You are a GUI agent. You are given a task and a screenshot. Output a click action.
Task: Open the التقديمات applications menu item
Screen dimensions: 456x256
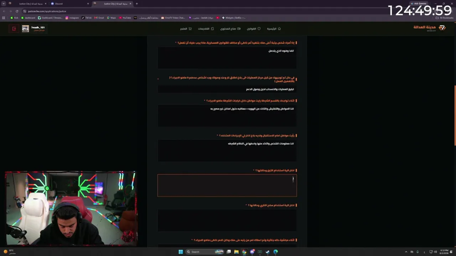[x=206, y=29]
